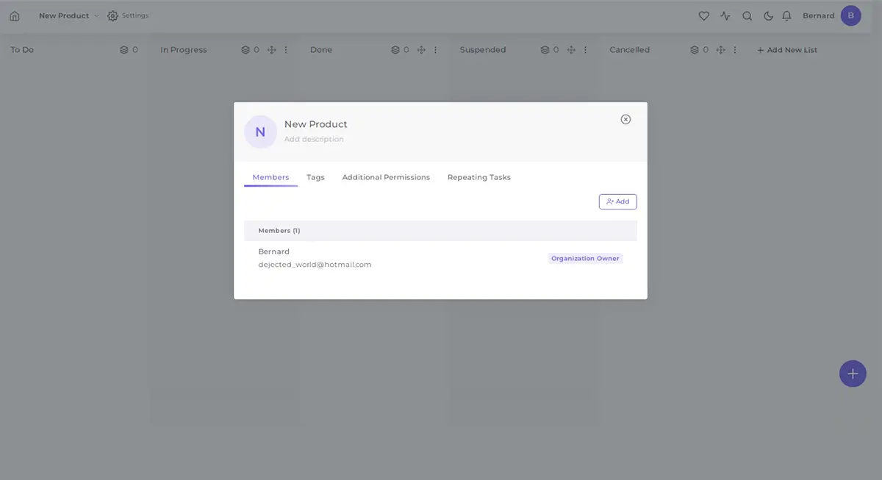Click the Settings gear icon
The image size is (882, 480).
coord(112,15)
